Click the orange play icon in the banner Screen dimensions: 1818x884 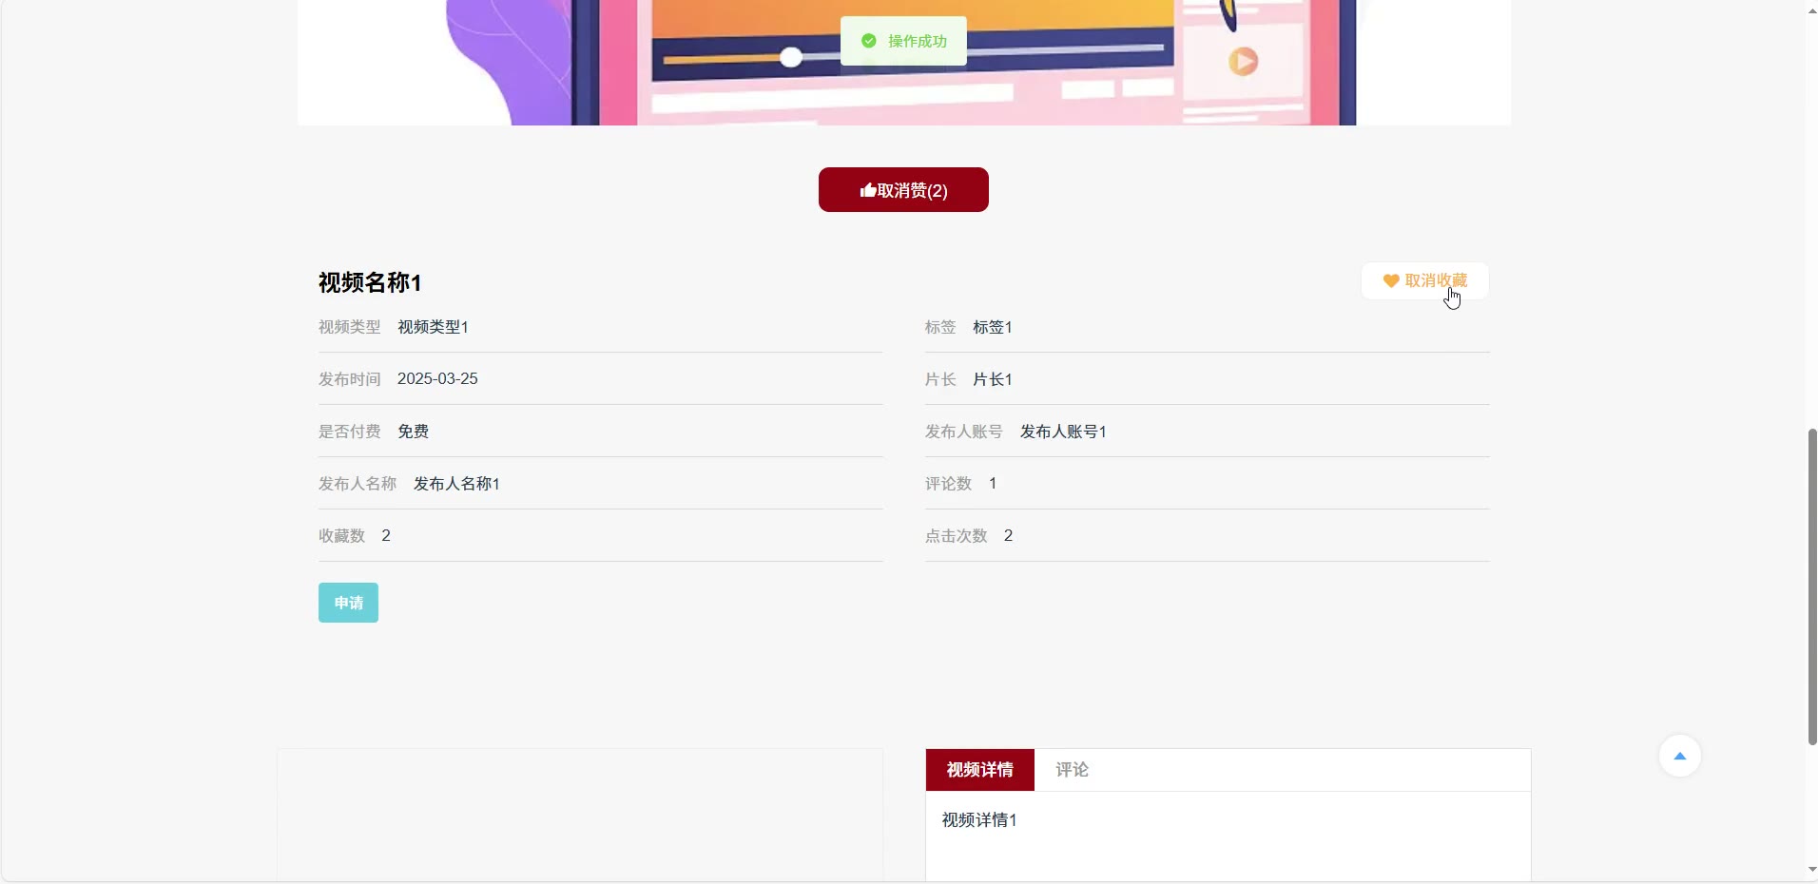point(1243,62)
